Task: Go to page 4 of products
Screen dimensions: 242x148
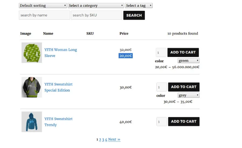Action: [x=106, y=140]
